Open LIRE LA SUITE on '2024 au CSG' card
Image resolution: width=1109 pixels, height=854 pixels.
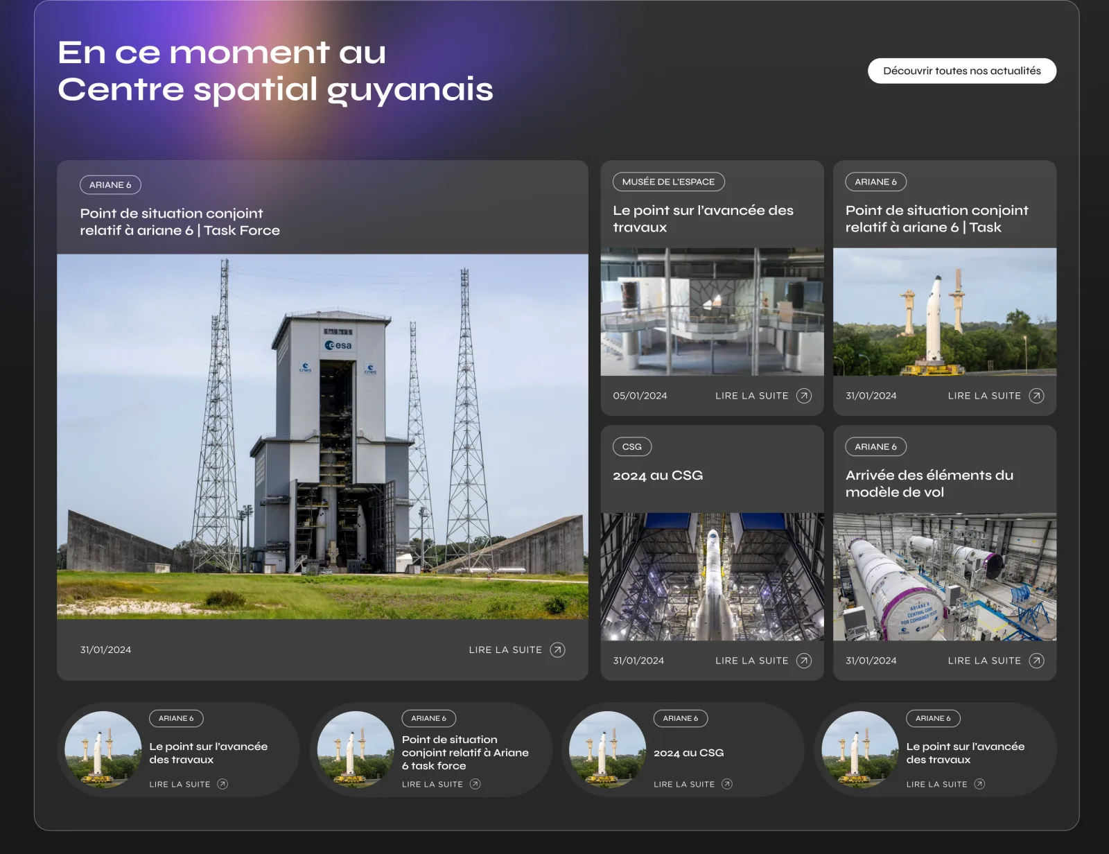752,661
